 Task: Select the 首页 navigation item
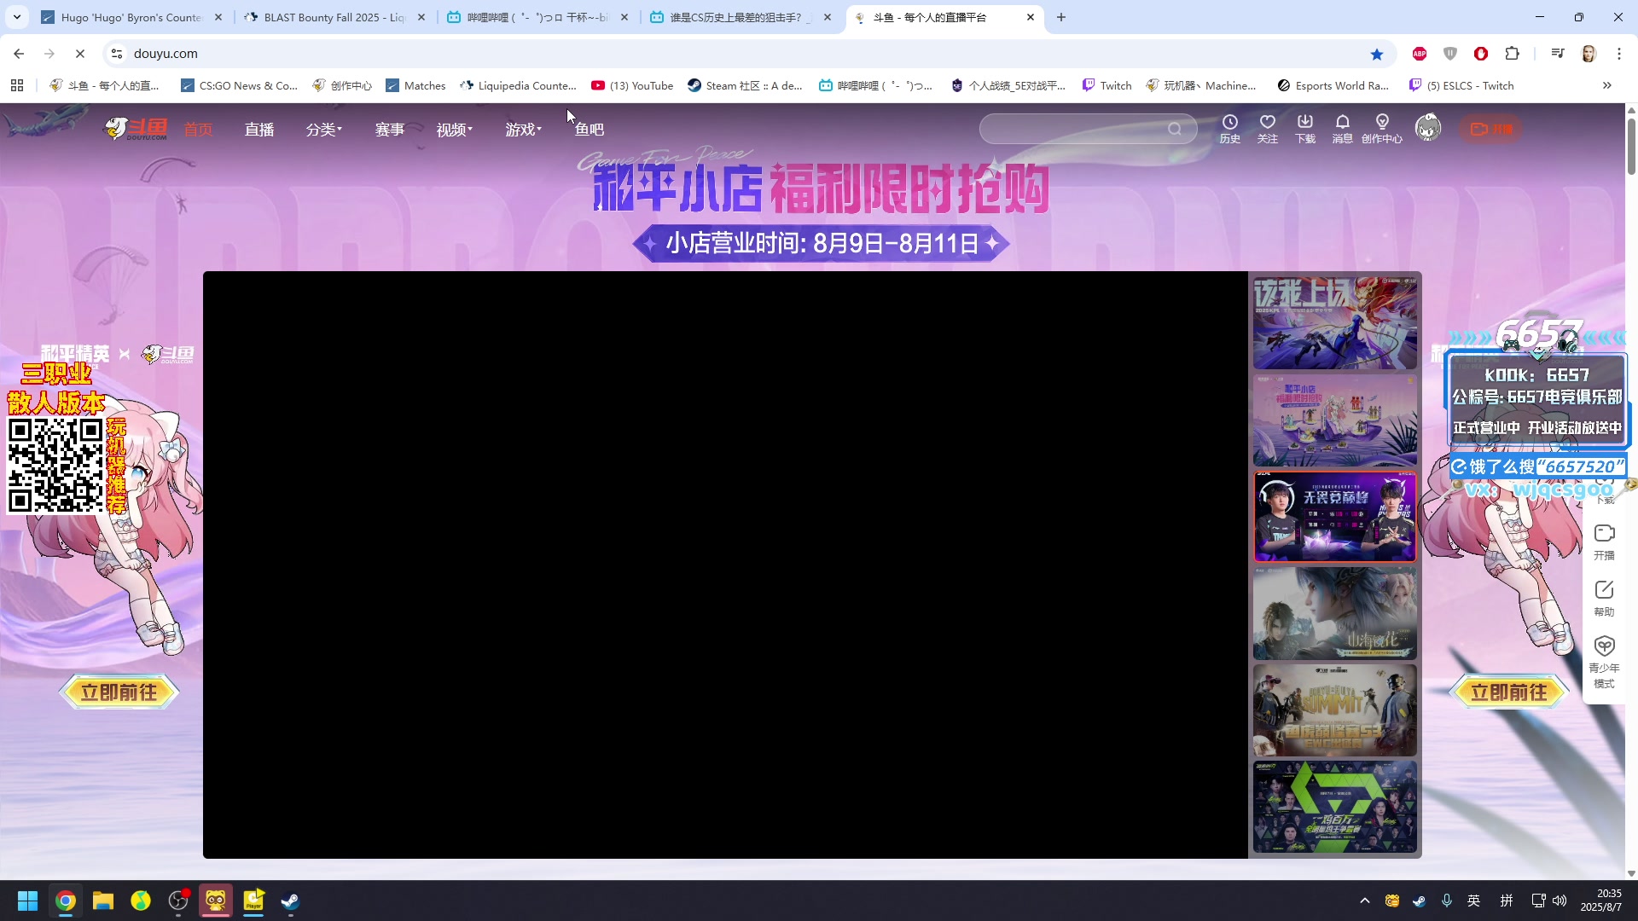(198, 130)
